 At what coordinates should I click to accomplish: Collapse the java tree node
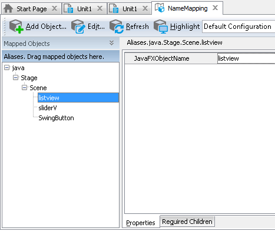click(x=7, y=68)
